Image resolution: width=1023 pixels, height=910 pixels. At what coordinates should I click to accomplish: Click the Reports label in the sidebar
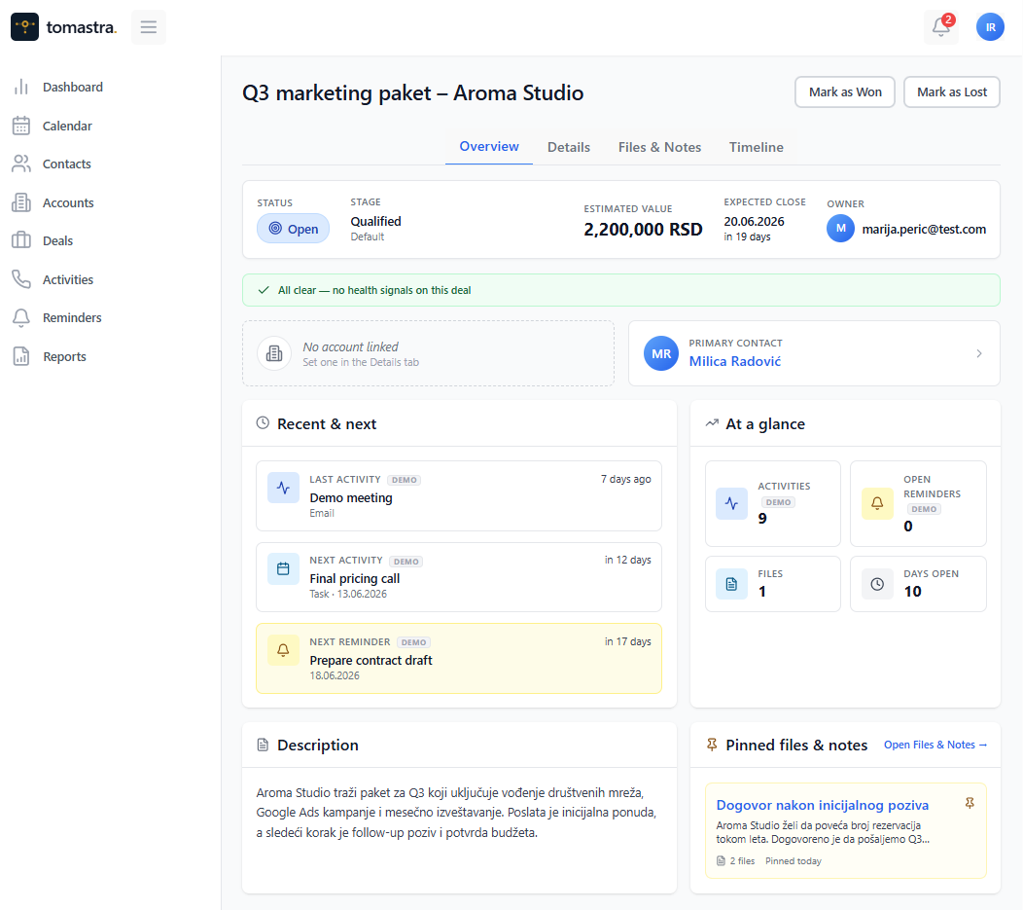tap(64, 356)
